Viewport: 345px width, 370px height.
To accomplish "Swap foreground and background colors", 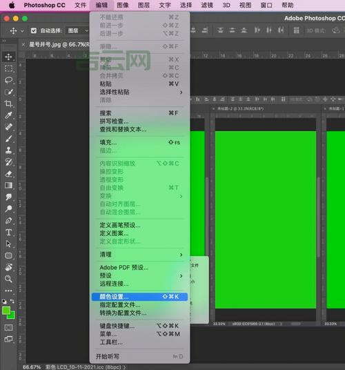I will [12, 302].
